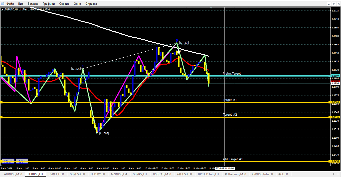
Task: Select the Target #2 label
Action: coord(230,115)
